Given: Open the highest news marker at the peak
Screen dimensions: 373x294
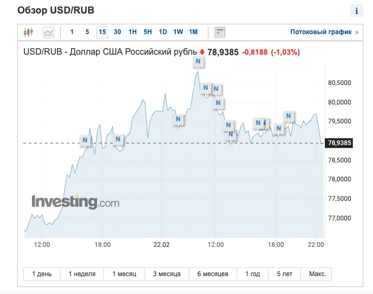Looking at the screenshot, I should [x=198, y=62].
